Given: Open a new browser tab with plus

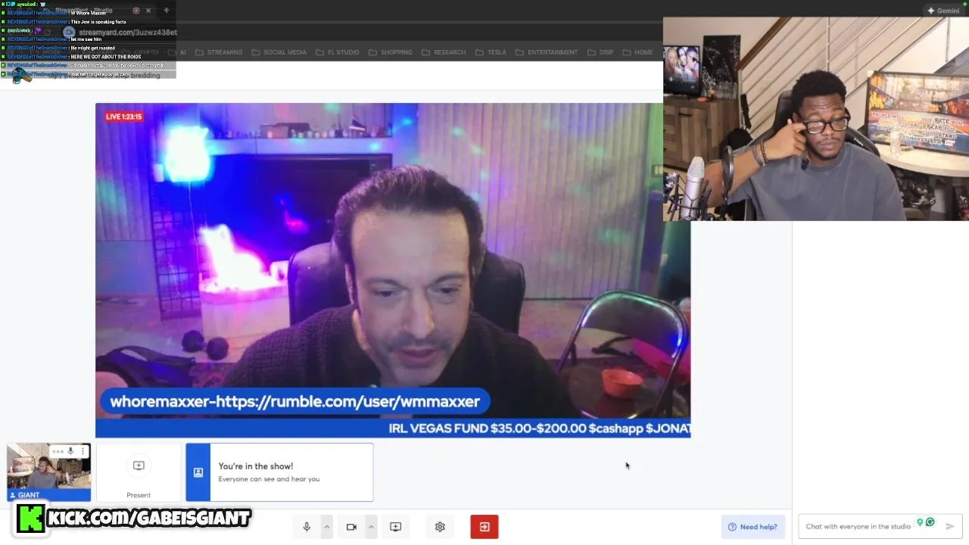Looking at the screenshot, I should (166, 11).
